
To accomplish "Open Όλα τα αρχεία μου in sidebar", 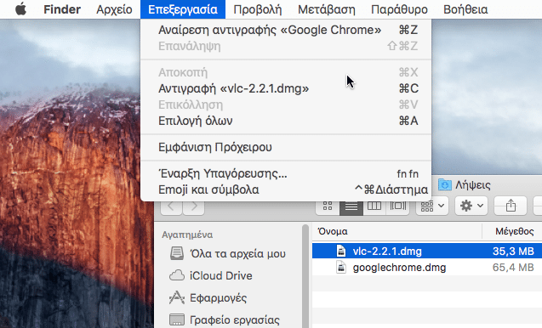I will click(228, 254).
